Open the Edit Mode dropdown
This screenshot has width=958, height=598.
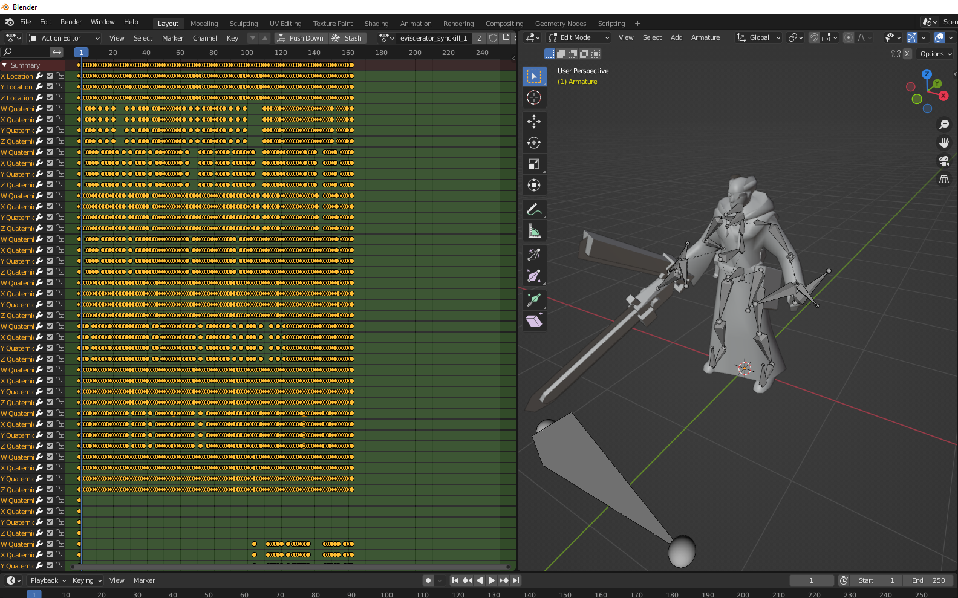(x=579, y=37)
